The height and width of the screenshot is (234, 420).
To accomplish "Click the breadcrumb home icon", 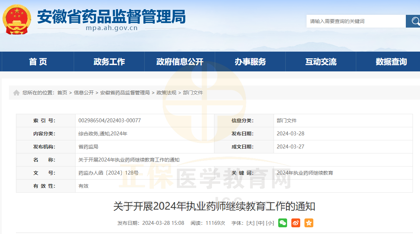I will [x=16, y=93].
